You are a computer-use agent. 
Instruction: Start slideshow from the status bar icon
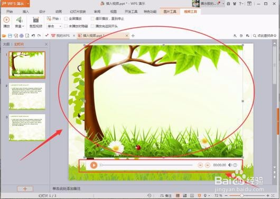(x=199, y=196)
